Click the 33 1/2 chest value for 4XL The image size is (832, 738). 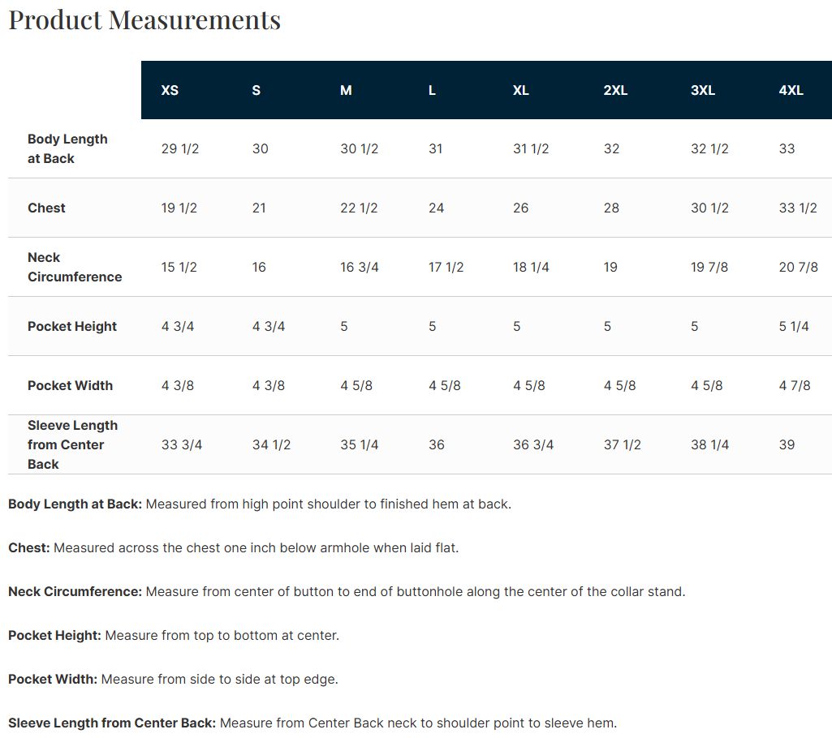click(798, 208)
